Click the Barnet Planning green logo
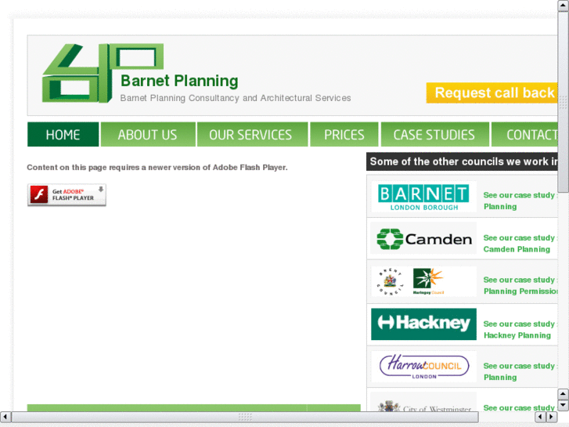This screenshot has width=569, height=427. [103, 73]
